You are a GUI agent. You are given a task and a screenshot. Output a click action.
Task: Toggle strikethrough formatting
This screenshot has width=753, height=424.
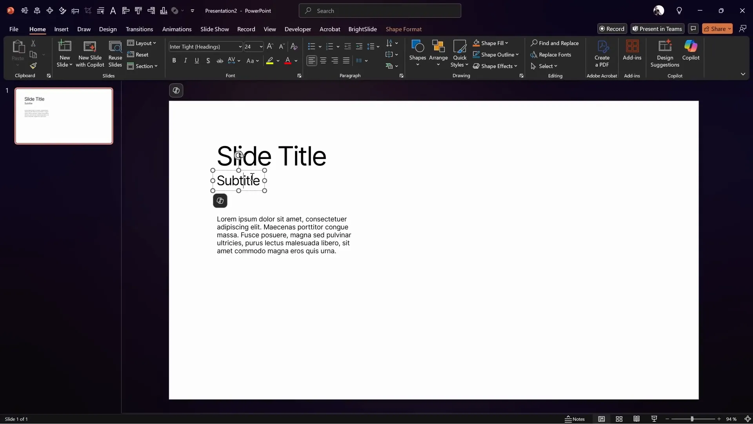(220, 60)
